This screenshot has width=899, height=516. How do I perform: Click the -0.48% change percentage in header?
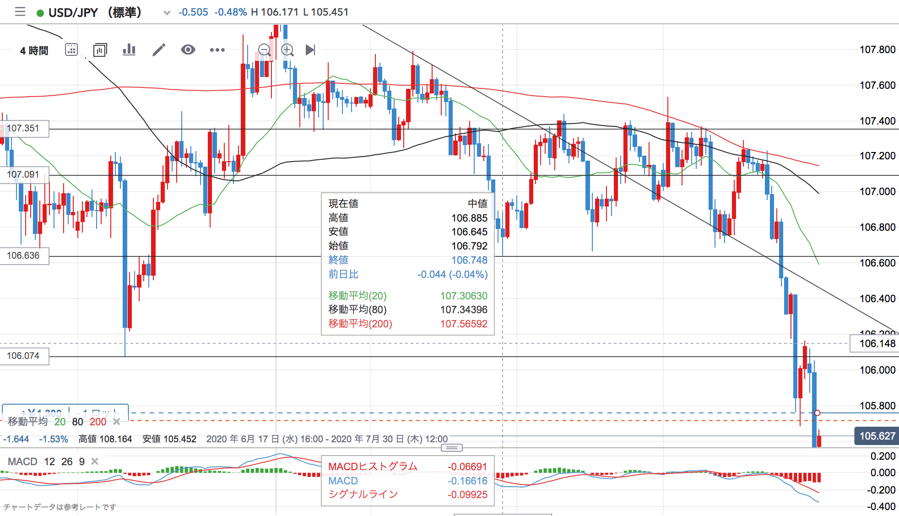231,12
